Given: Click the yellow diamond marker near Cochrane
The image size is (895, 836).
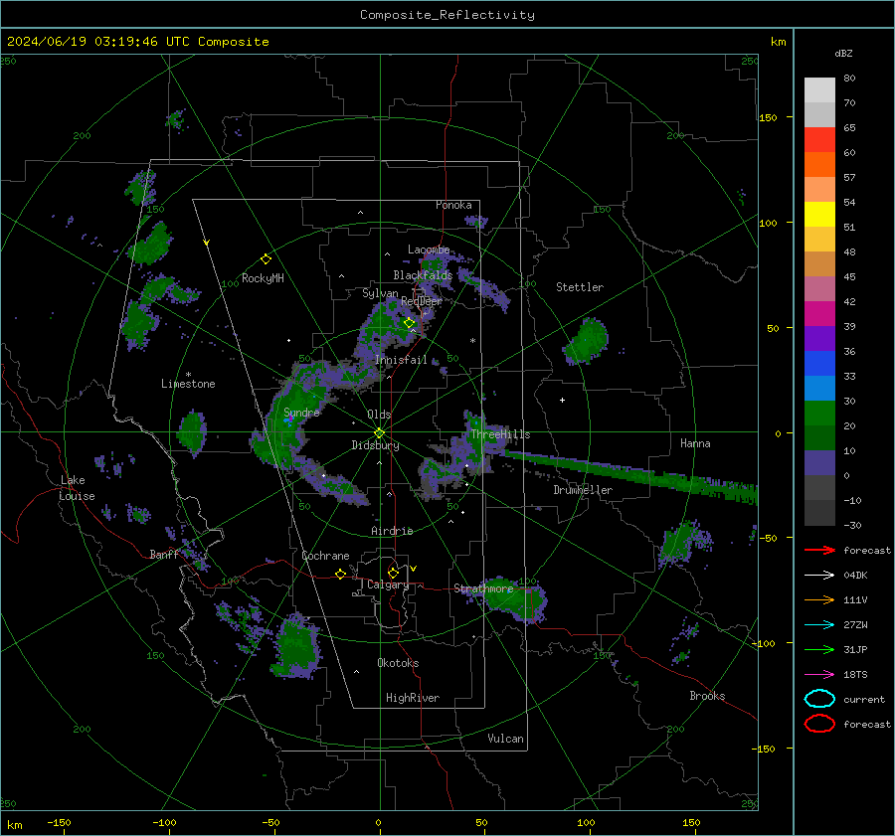Looking at the screenshot, I should [x=340, y=574].
